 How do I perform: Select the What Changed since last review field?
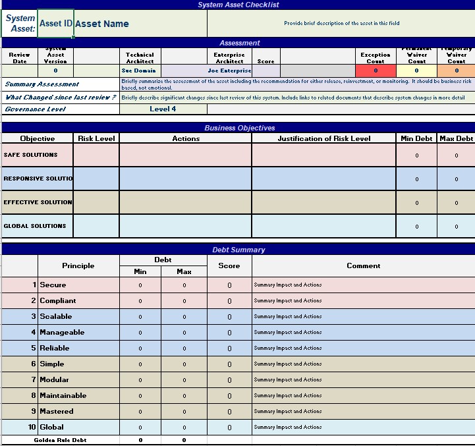coord(296,98)
